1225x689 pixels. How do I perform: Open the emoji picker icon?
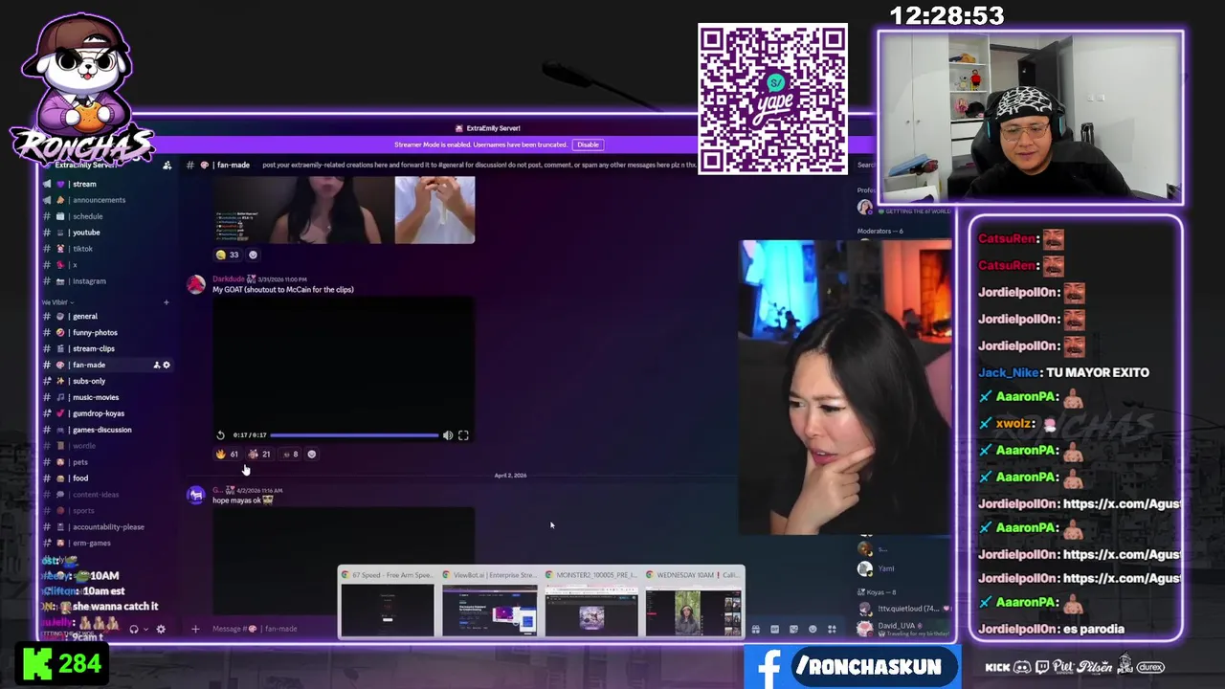(x=813, y=629)
